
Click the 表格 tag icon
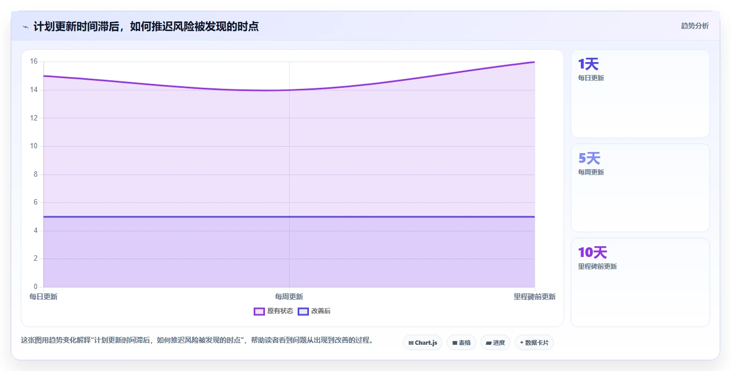(x=455, y=343)
